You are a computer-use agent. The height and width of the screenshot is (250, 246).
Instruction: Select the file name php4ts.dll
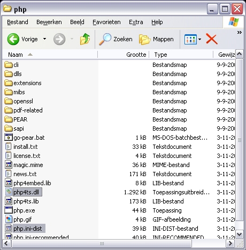point(26,192)
